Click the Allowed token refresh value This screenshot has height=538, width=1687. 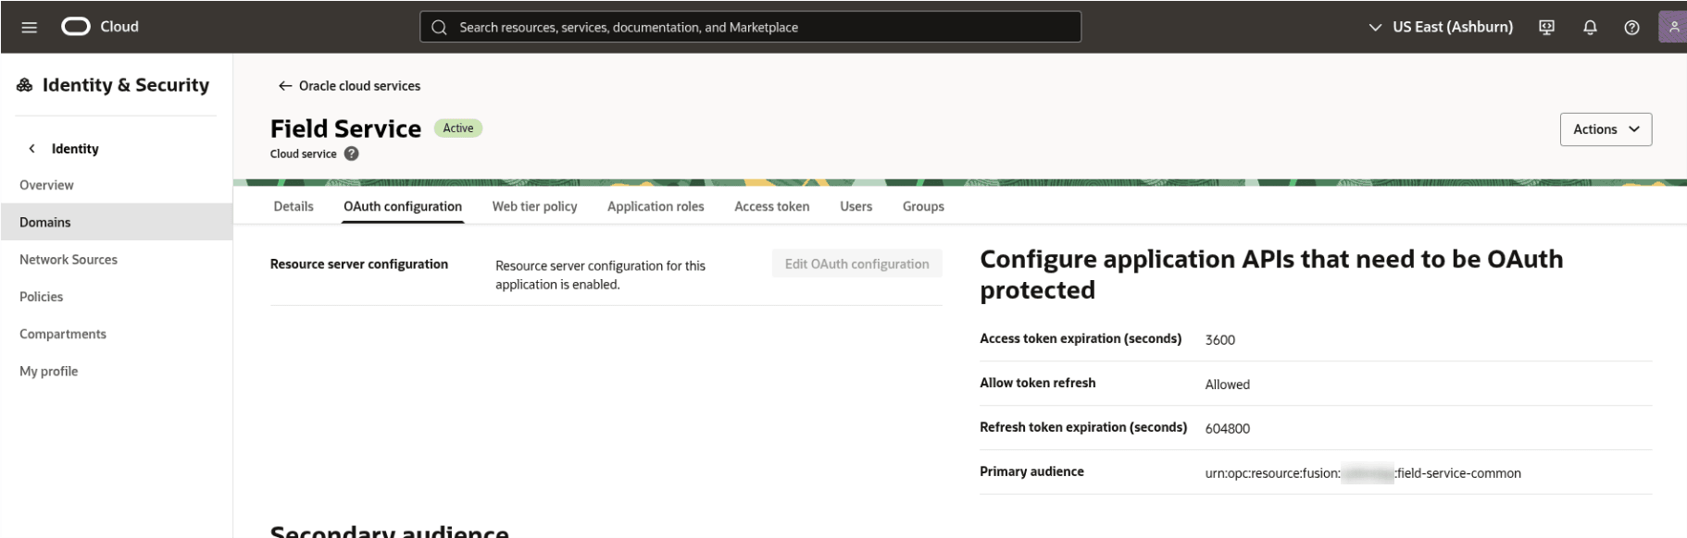[x=1227, y=384]
